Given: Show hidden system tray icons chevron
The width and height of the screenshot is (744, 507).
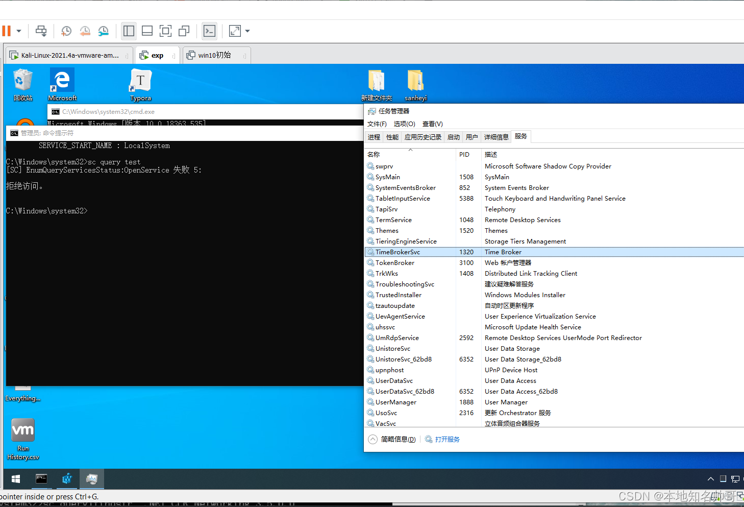Looking at the screenshot, I should [710, 479].
